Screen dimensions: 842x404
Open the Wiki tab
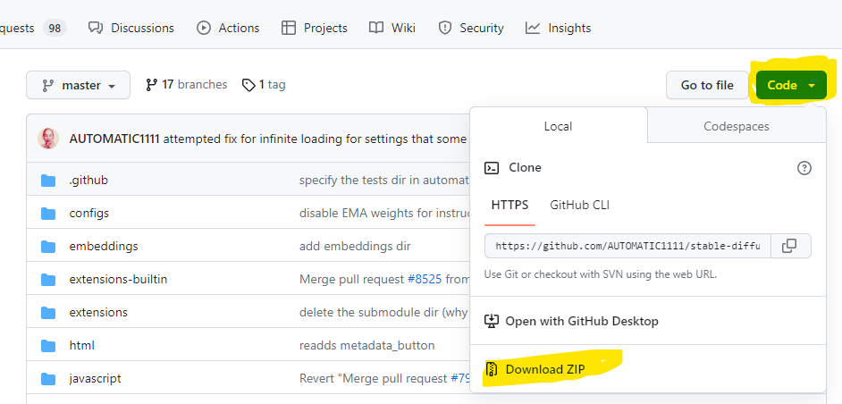pos(392,28)
